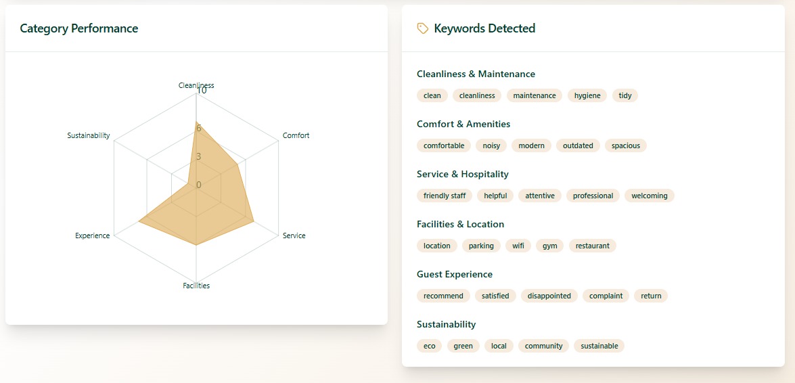Click the 'wifi' keyword tag
Image resolution: width=795 pixels, height=383 pixels.
518,246
